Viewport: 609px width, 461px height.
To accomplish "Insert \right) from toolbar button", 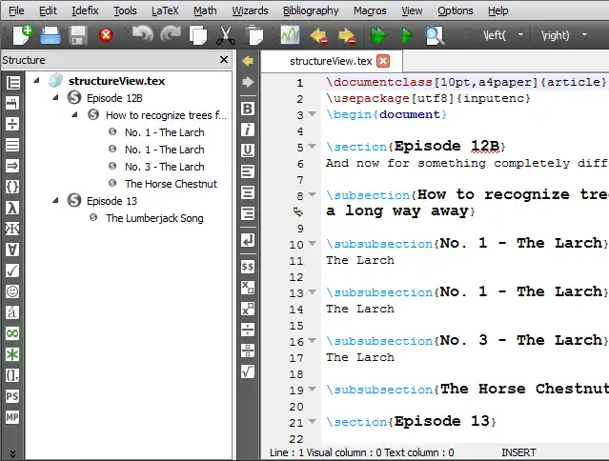I will 555,35.
